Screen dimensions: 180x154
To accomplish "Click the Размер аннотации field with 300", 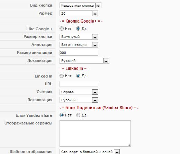I will click(79, 53).
